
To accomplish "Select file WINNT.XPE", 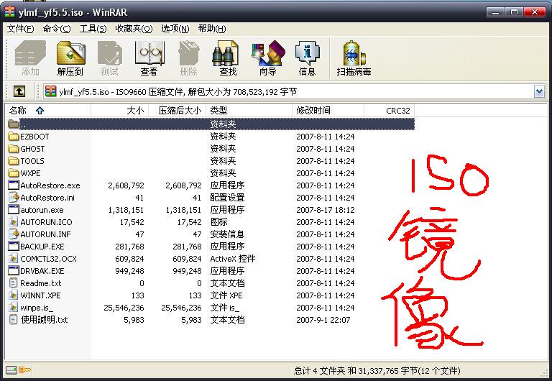I will (x=40, y=295).
